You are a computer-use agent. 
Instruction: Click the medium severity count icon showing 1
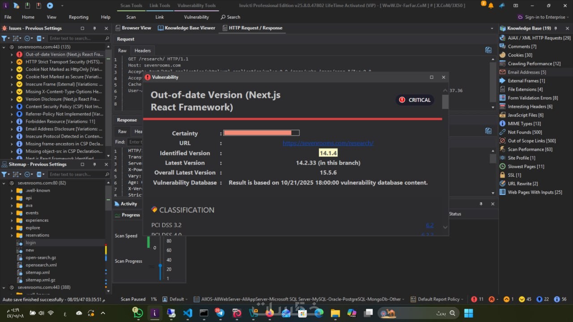tap(506, 299)
